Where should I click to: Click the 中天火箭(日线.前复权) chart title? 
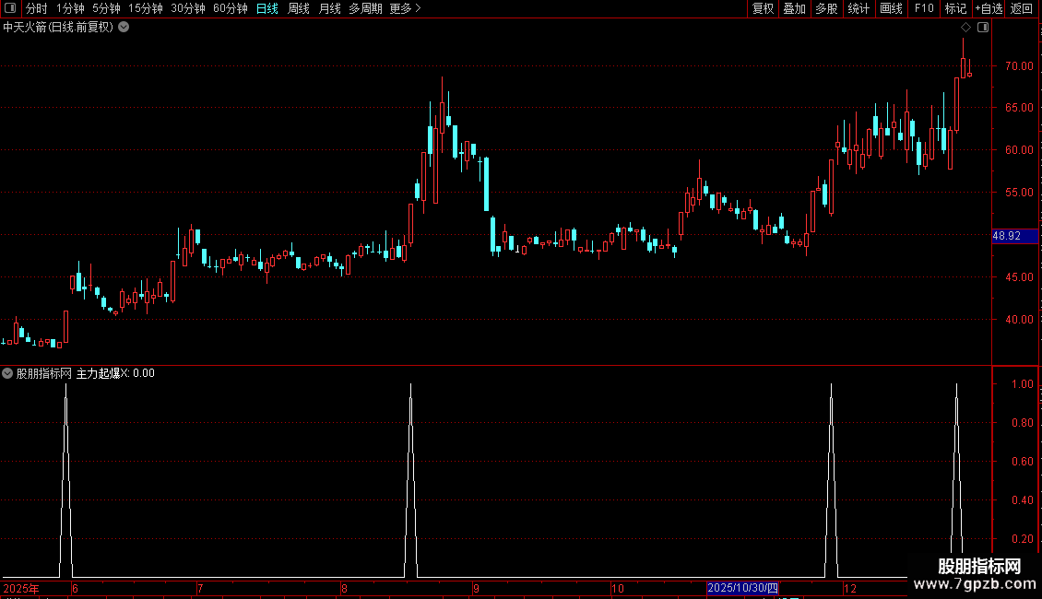point(58,28)
